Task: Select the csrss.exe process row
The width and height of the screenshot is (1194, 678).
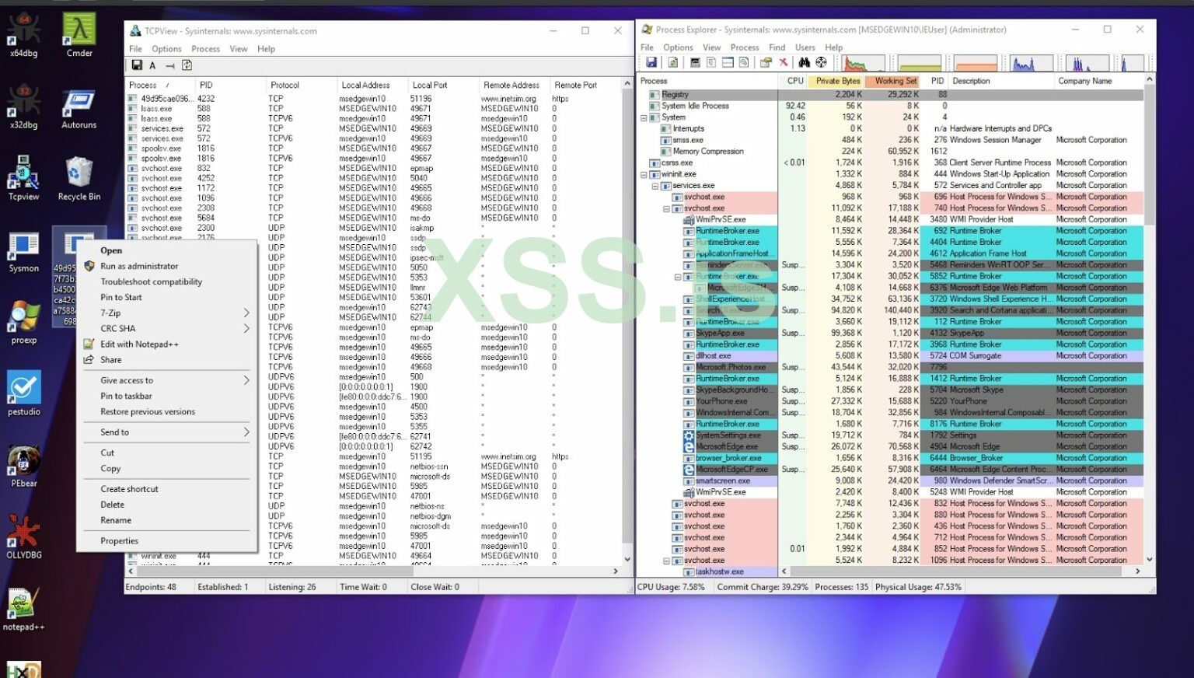Action: (891, 163)
